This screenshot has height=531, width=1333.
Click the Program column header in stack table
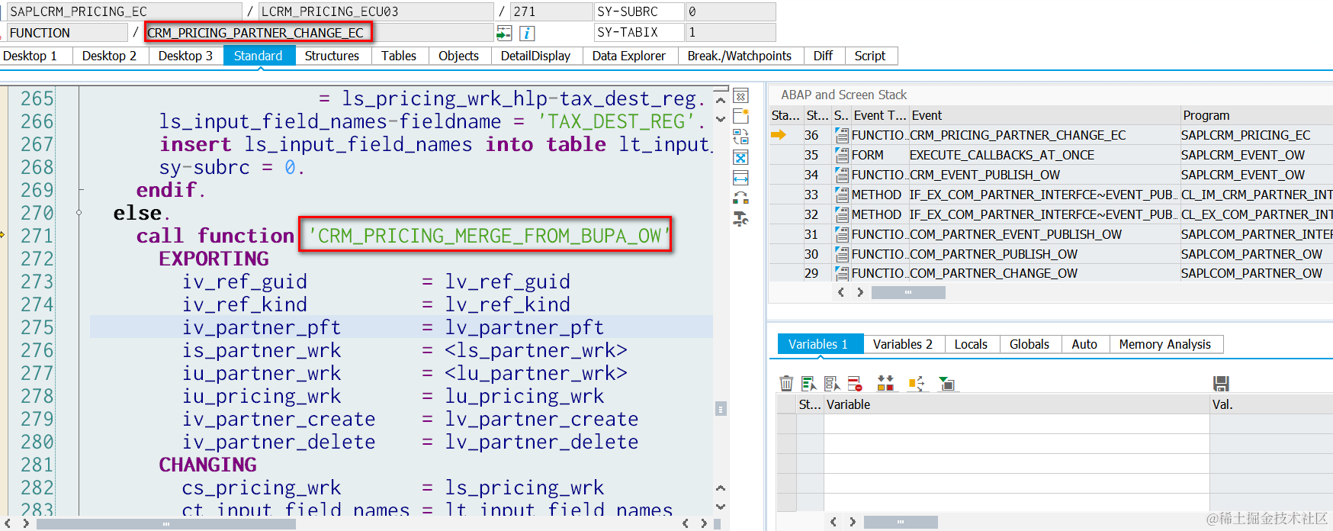[1256, 115]
